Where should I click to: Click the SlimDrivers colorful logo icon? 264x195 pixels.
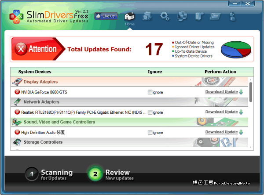16,17
